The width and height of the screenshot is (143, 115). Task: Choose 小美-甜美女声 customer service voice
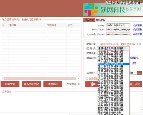tap(114, 105)
